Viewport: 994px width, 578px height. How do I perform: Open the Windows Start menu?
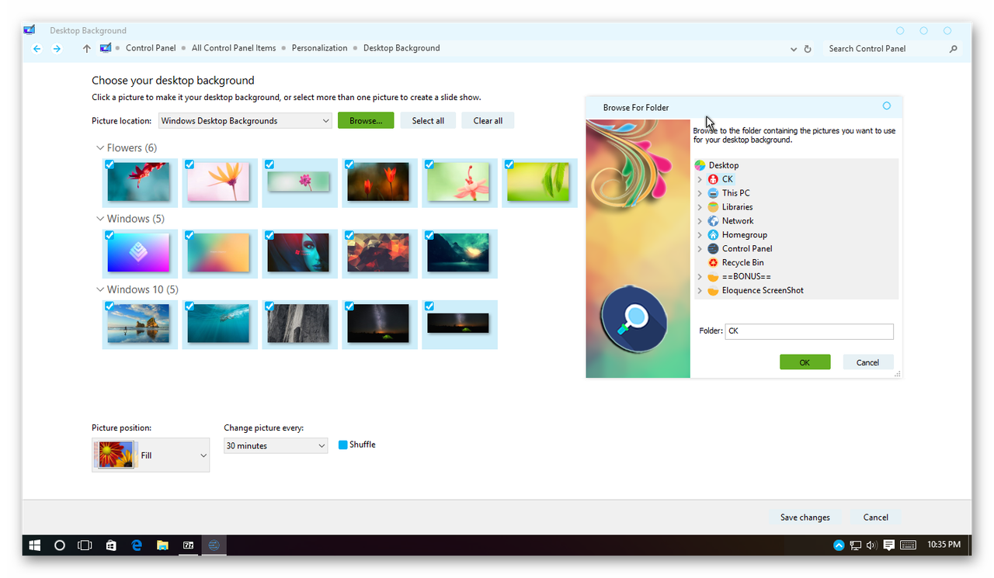[34, 545]
